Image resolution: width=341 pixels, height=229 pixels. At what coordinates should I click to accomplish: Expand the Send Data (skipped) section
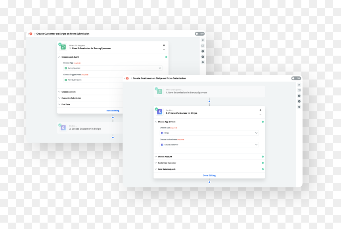click(x=209, y=169)
